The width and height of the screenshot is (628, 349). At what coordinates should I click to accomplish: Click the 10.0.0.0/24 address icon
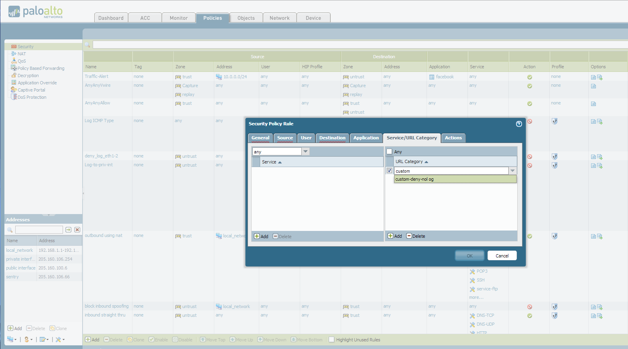pos(219,77)
